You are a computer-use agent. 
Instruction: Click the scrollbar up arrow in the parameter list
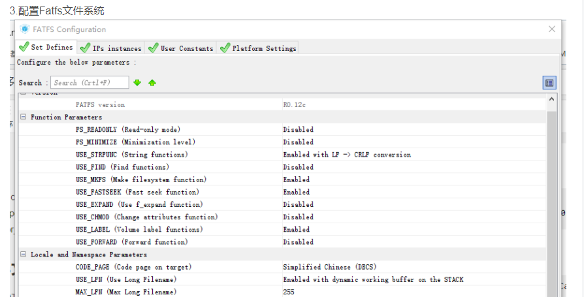click(x=551, y=100)
